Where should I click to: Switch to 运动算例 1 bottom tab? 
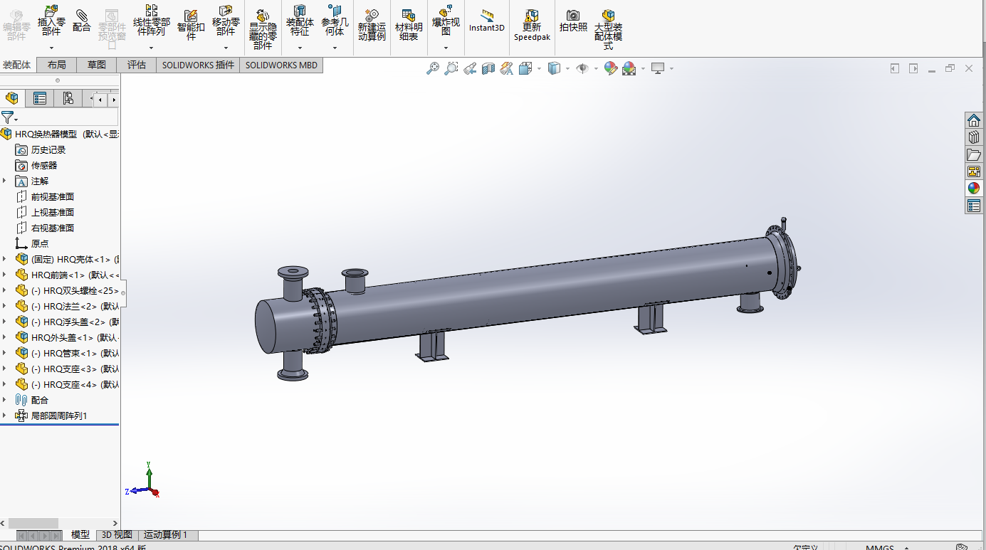tap(165, 534)
